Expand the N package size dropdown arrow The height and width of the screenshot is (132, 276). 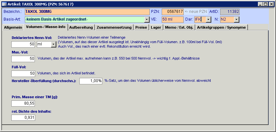pyautogui.click(x=237, y=20)
